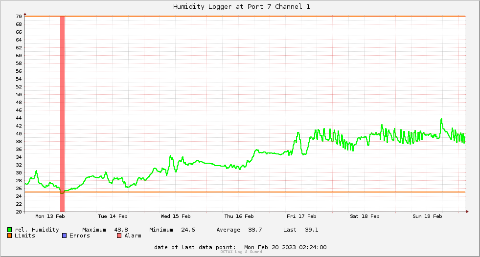
Task: Click the 'Maximum' statistic label
Action: coord(94,230)
